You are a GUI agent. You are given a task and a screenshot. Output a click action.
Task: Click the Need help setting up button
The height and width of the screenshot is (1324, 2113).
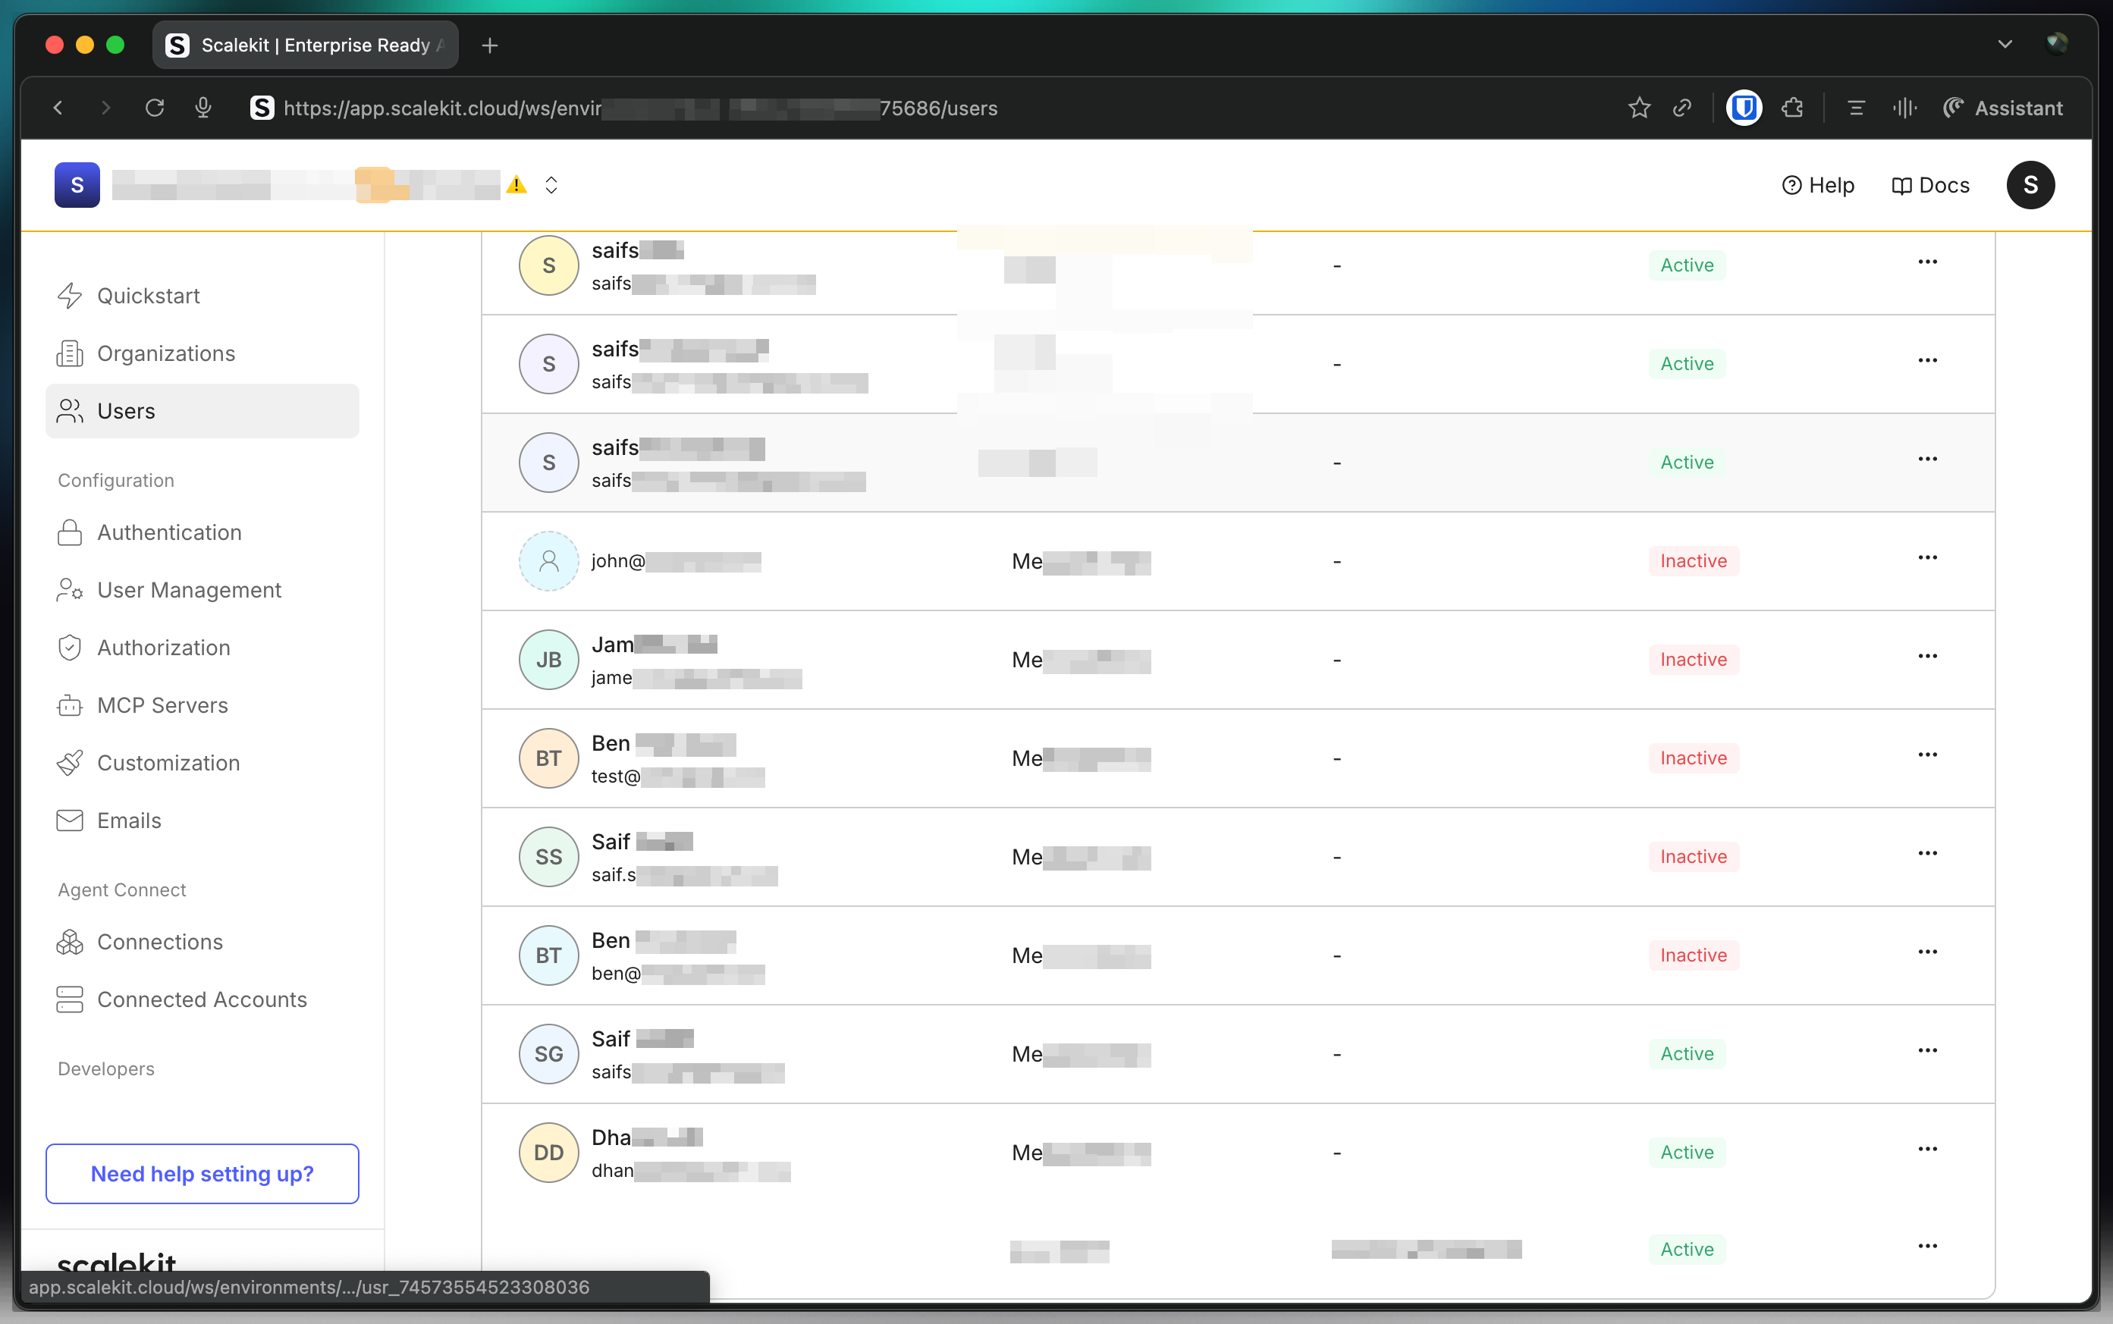pyautogui.click(x=203, y=1173)
